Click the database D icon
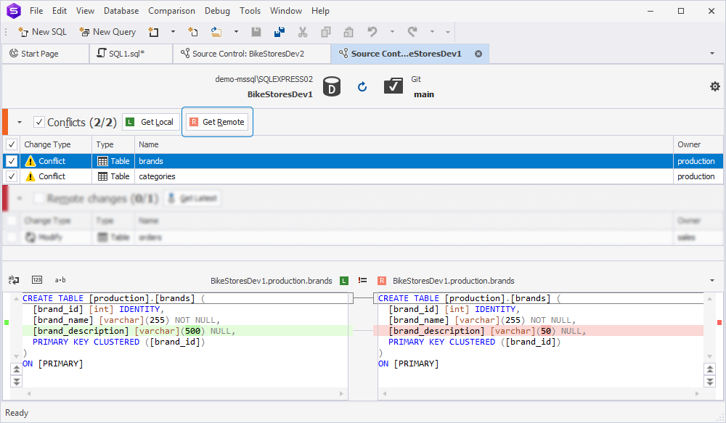This screenshot has width=726, height=423. [332, 86]
